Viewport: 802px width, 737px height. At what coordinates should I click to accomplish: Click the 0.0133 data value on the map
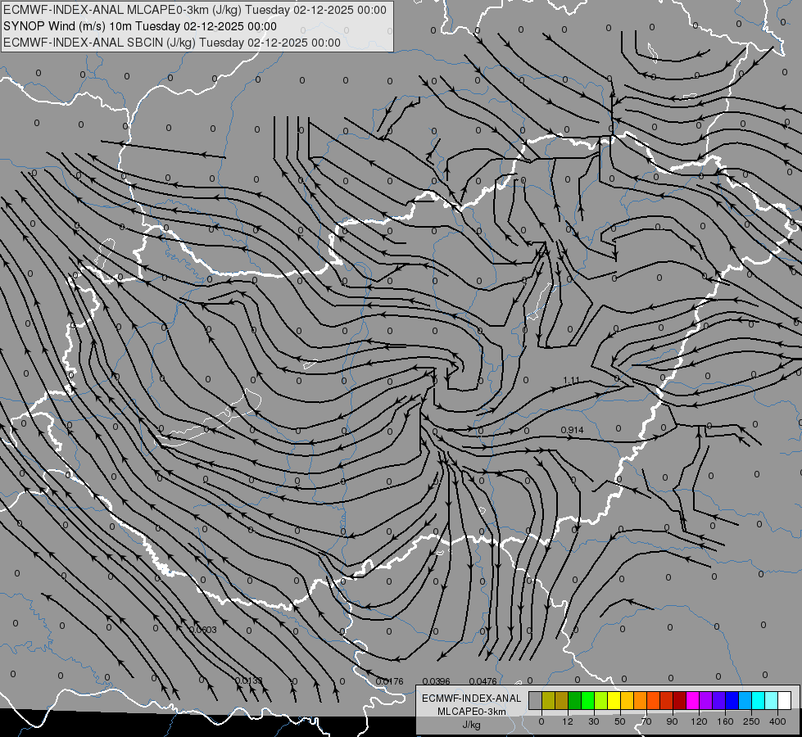pyautogui.click(x=248, y=680)
